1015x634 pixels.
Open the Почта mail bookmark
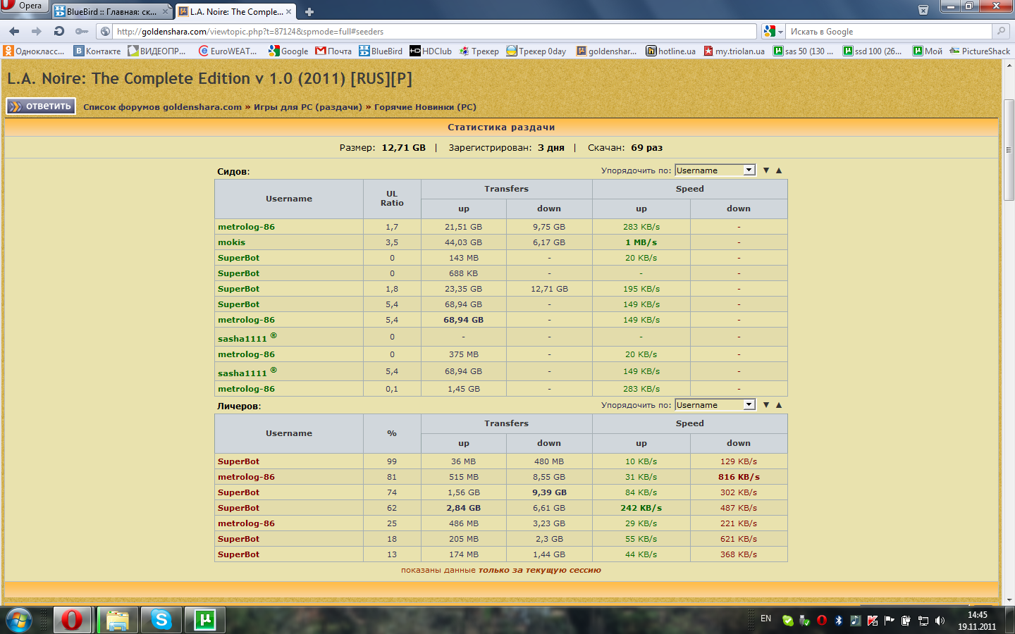pyautogui.click(x=333, y=51)
